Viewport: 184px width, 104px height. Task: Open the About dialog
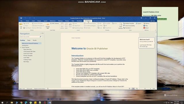[146, 28]
